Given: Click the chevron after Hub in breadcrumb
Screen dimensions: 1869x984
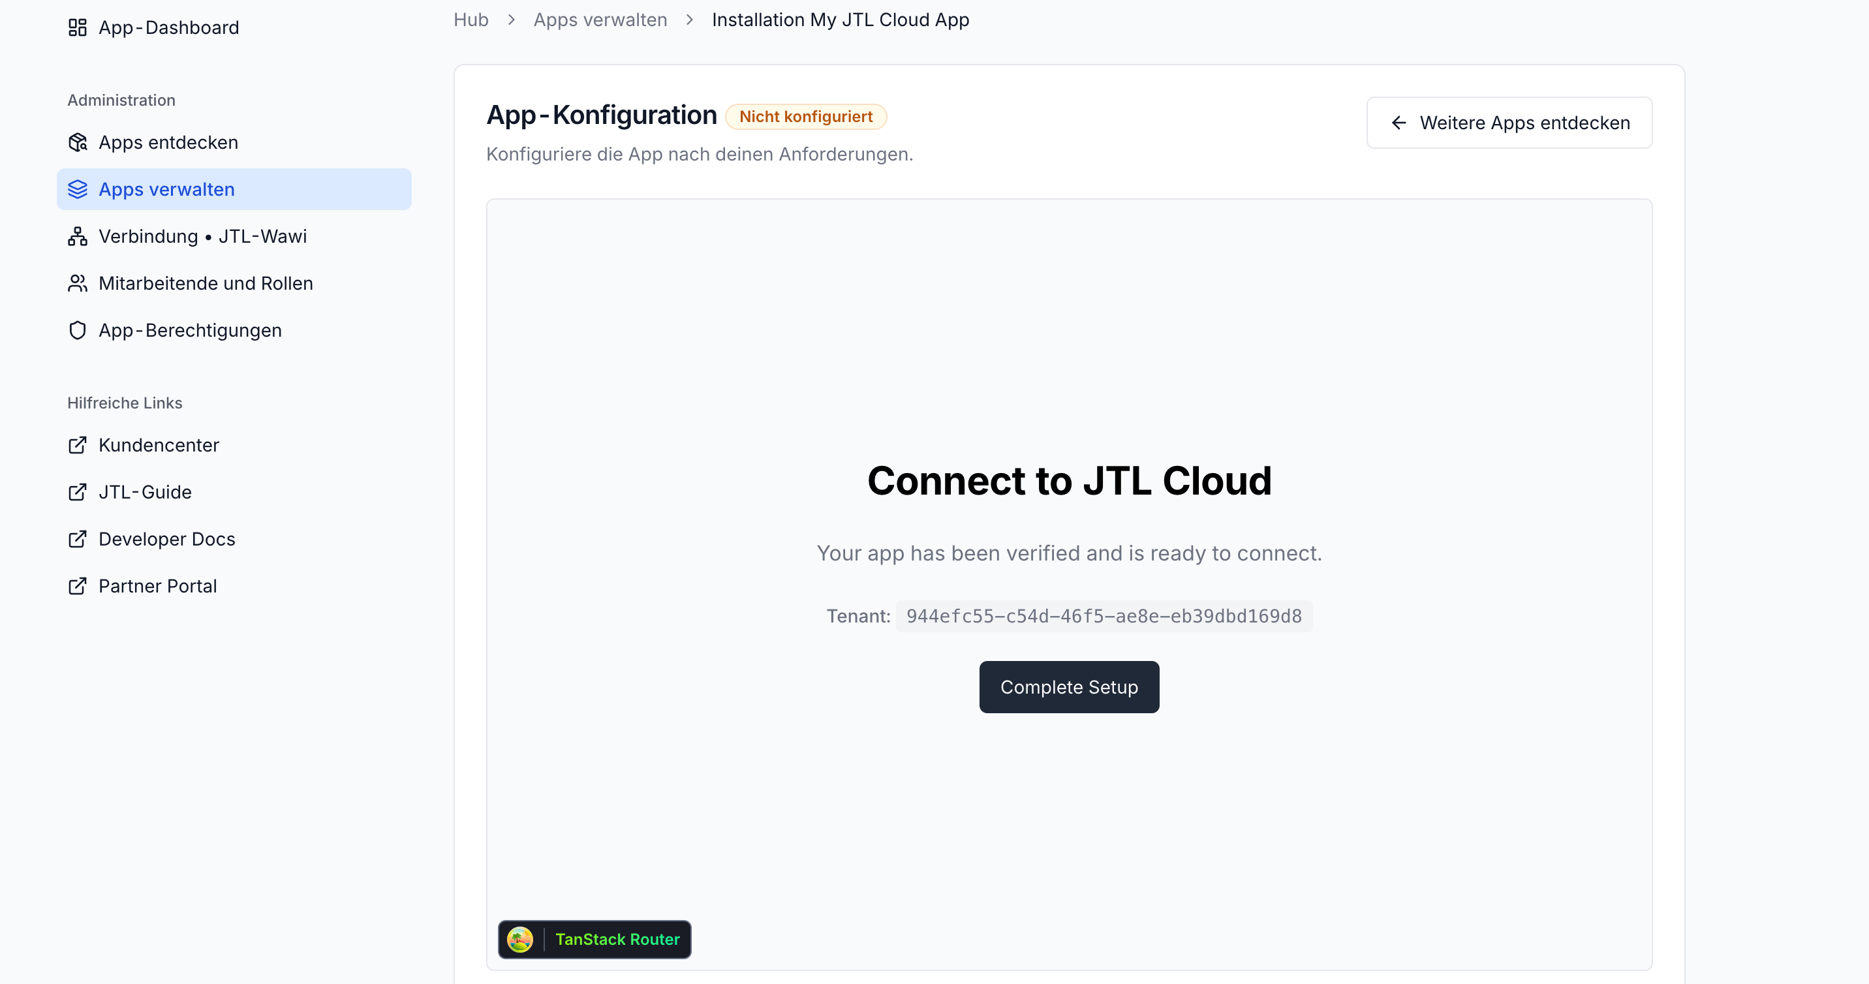Looking at the screenshot, I should pos(512,20).
